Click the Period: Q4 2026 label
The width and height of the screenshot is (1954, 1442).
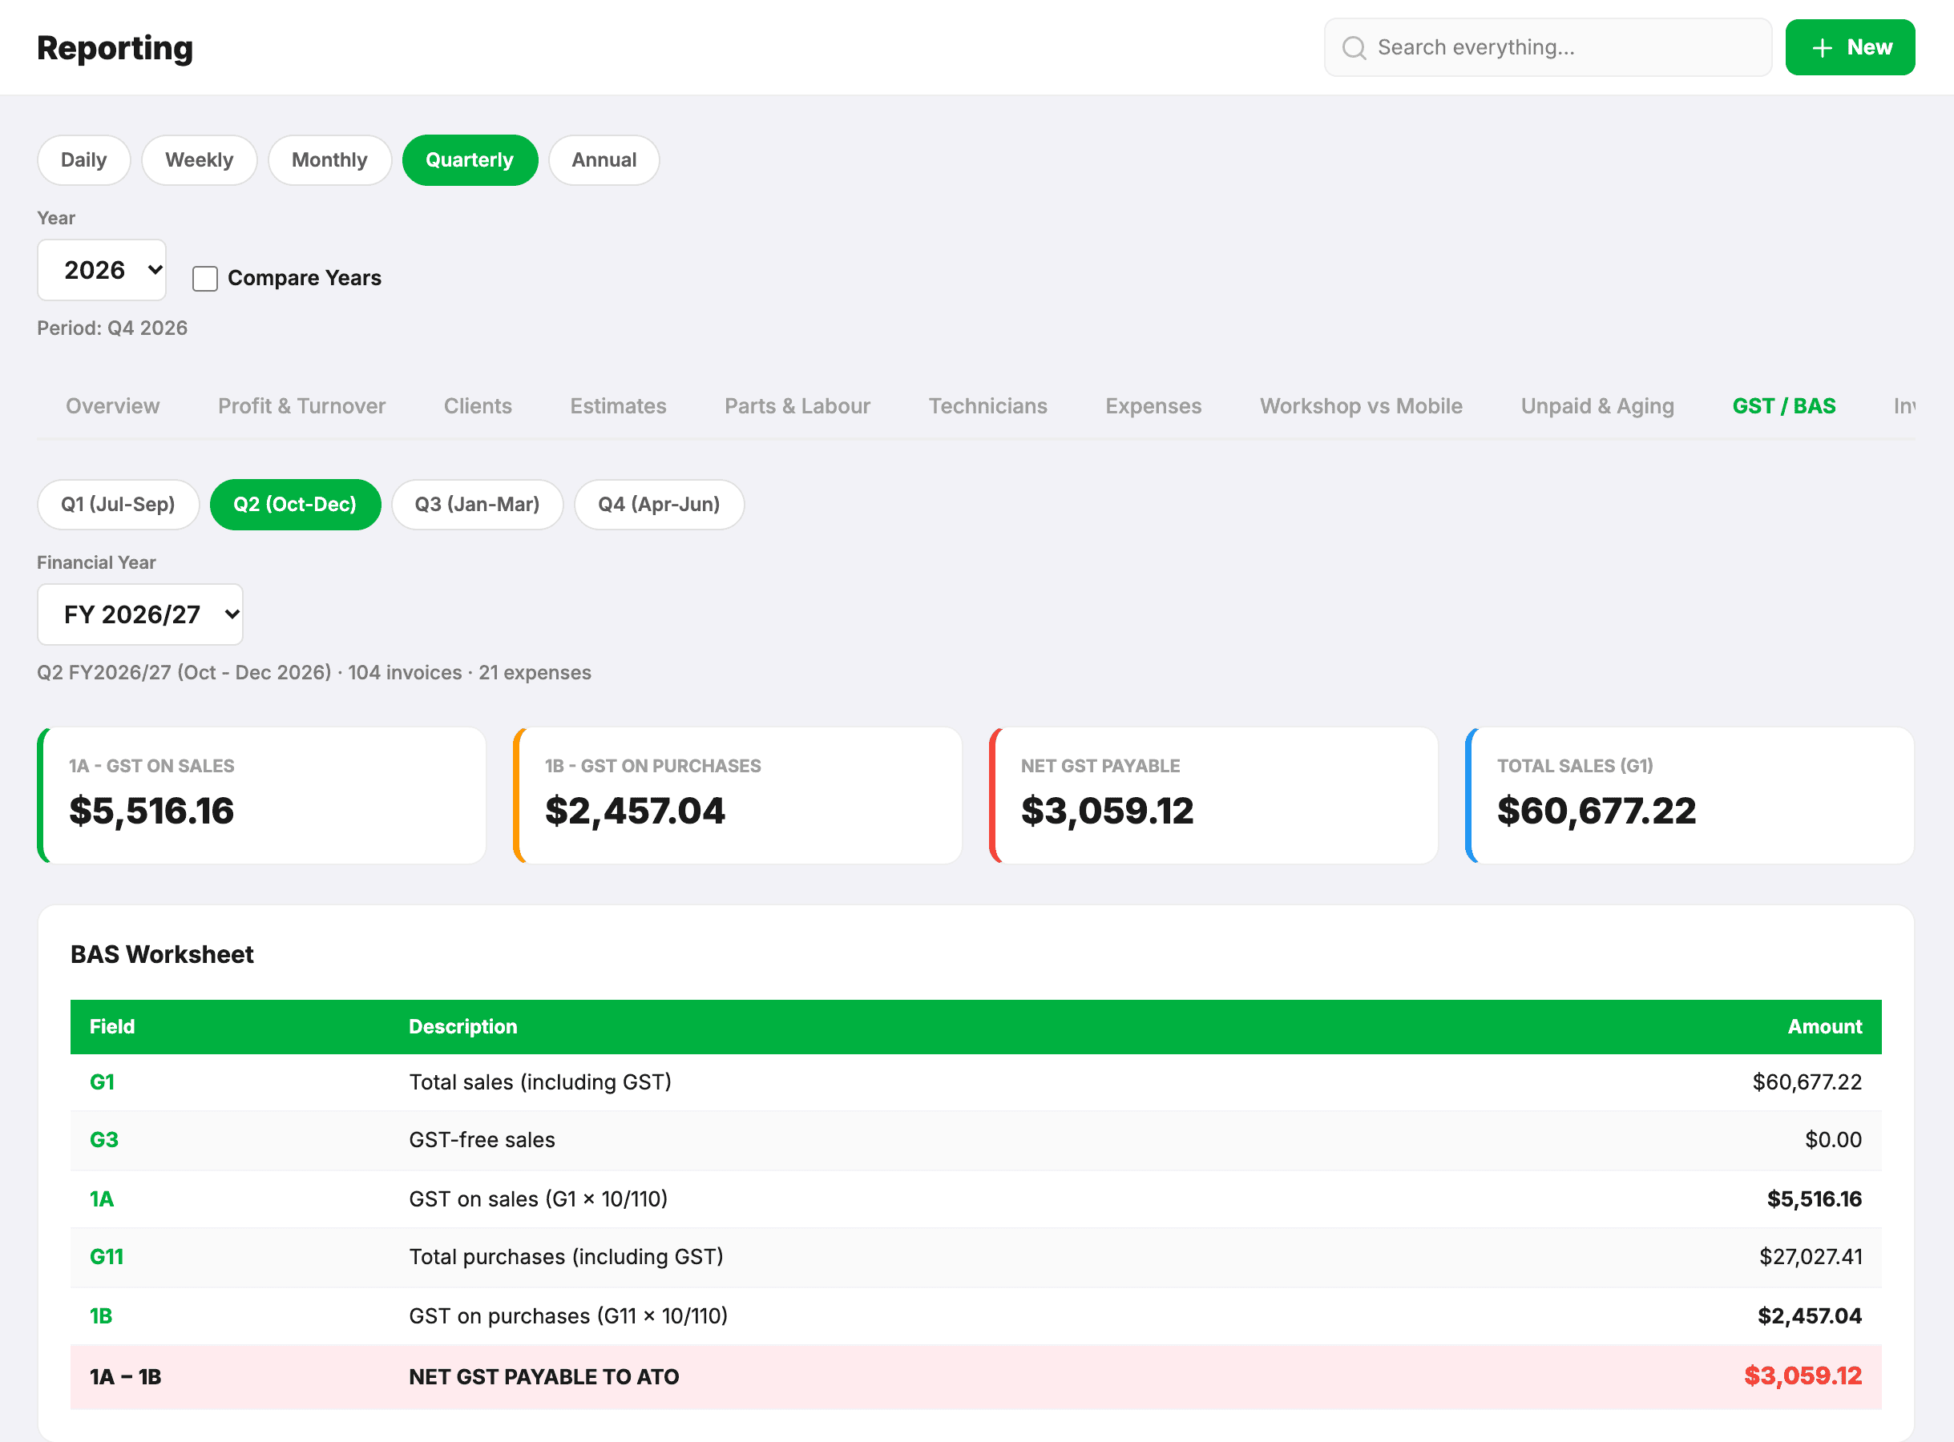tap(111, 328)
